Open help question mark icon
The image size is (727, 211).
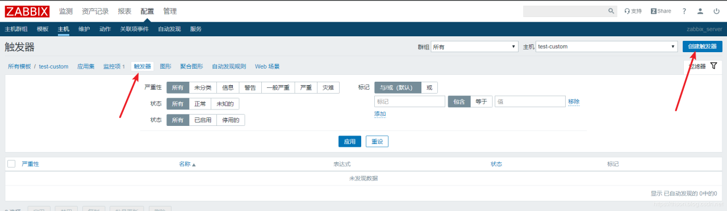[x=684, y=11]
